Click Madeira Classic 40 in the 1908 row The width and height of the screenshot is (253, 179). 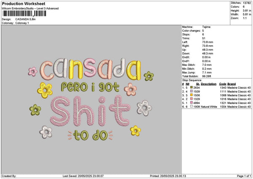click(x=239, y=107)
